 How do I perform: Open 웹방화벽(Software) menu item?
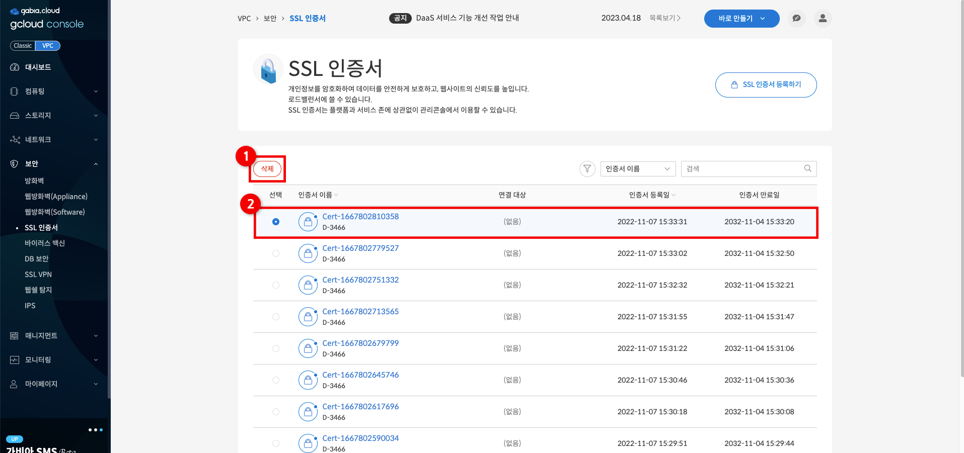point(55,212)
